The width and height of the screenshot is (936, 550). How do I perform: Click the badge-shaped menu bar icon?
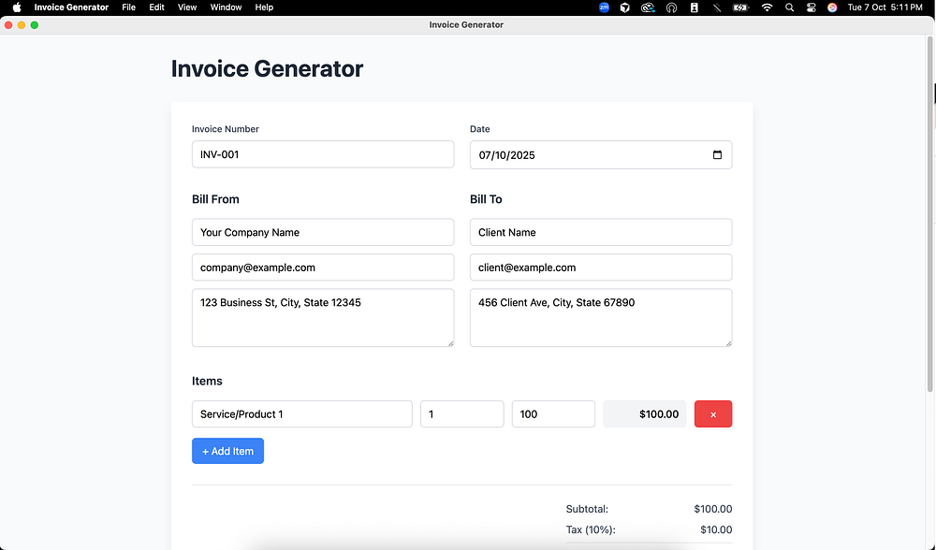[x=694, y=7]
